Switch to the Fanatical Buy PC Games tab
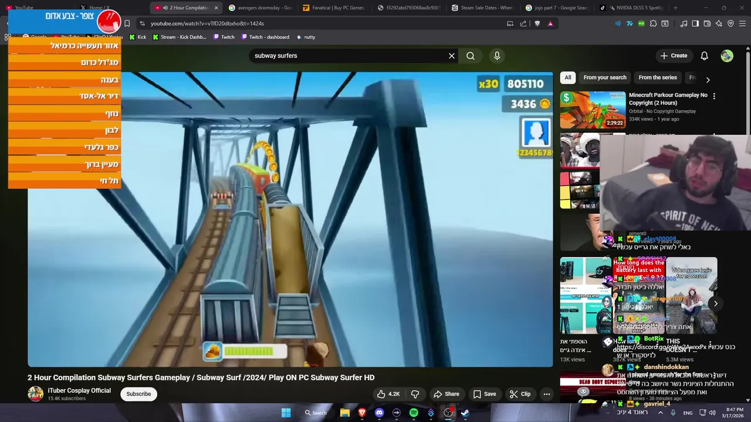The width and height of the screenshot is (751, 422). 334,8
